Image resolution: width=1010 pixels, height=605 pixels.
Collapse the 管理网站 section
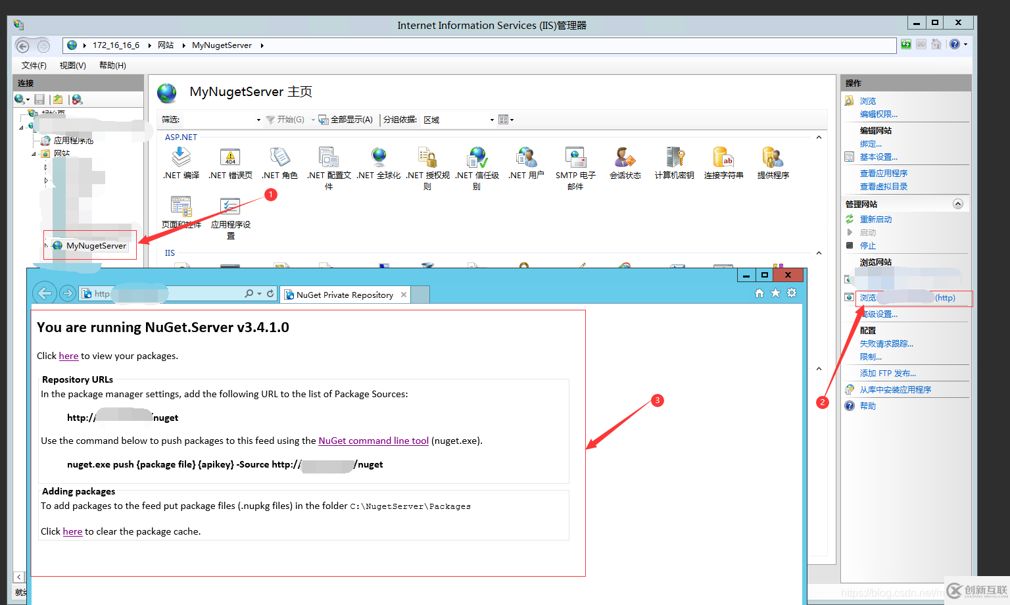pos(958,204)
